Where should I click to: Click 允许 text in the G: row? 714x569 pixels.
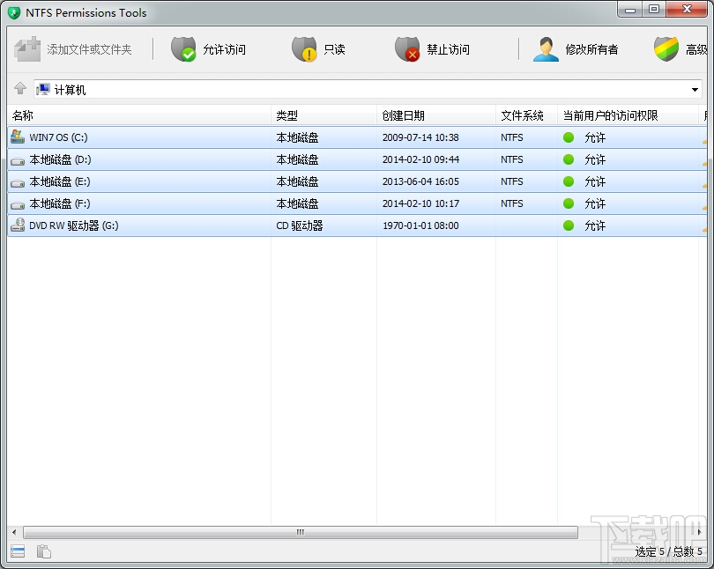[595, 225]
